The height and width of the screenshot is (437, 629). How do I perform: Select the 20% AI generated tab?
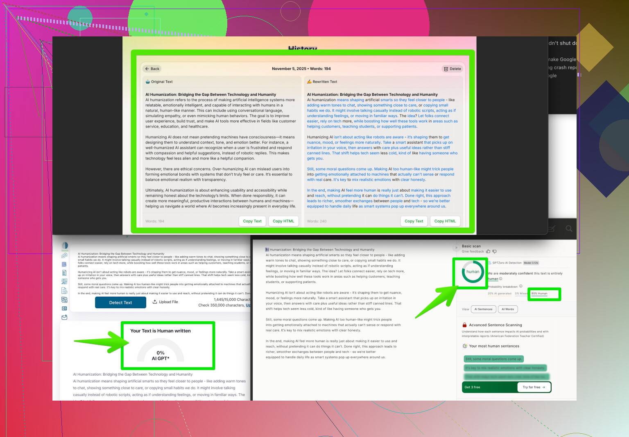coord(499,294)
